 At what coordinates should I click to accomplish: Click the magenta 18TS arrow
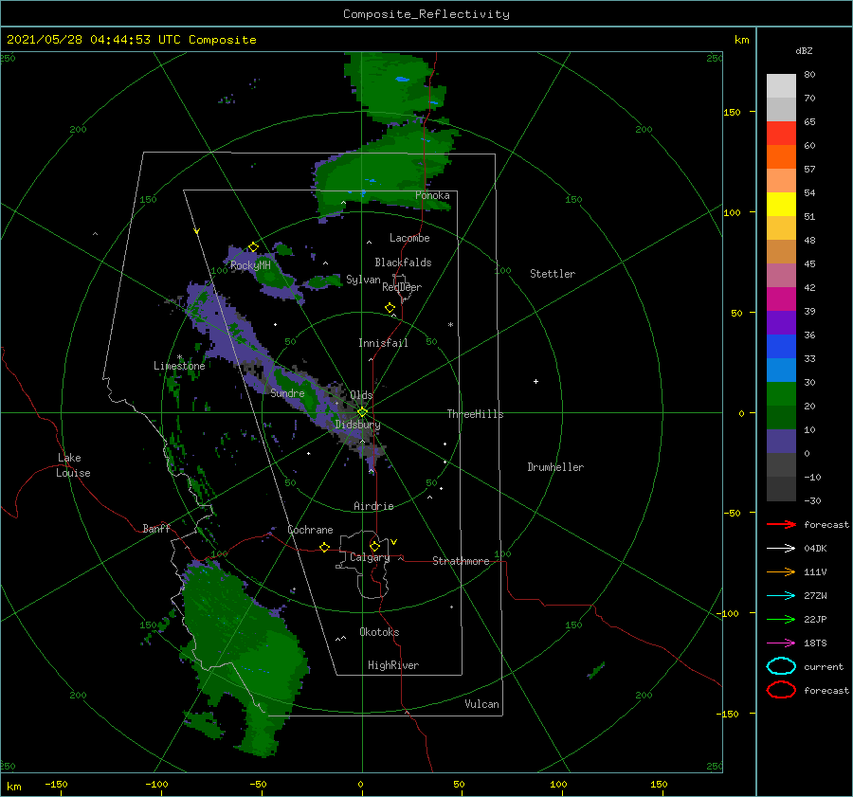point(781,643)
